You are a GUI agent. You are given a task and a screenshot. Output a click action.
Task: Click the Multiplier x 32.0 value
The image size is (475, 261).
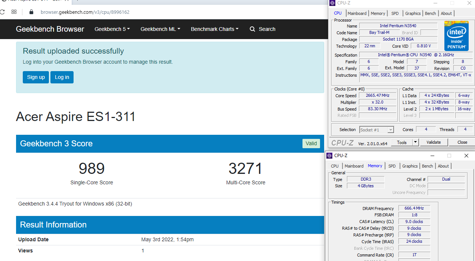click(377, 102)
